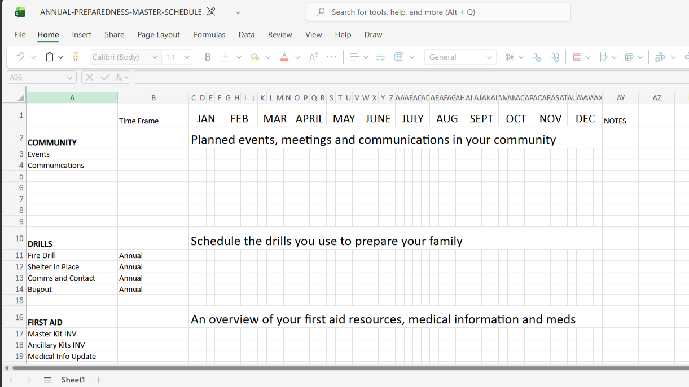This screenshot has width=689, height=387.
Task: Click the increase font size icon
Action: tap(314, 57)
